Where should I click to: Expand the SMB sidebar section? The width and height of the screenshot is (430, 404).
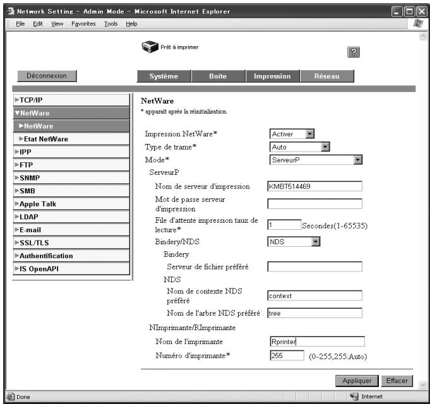pyautogui.click(x=71, y=191)
